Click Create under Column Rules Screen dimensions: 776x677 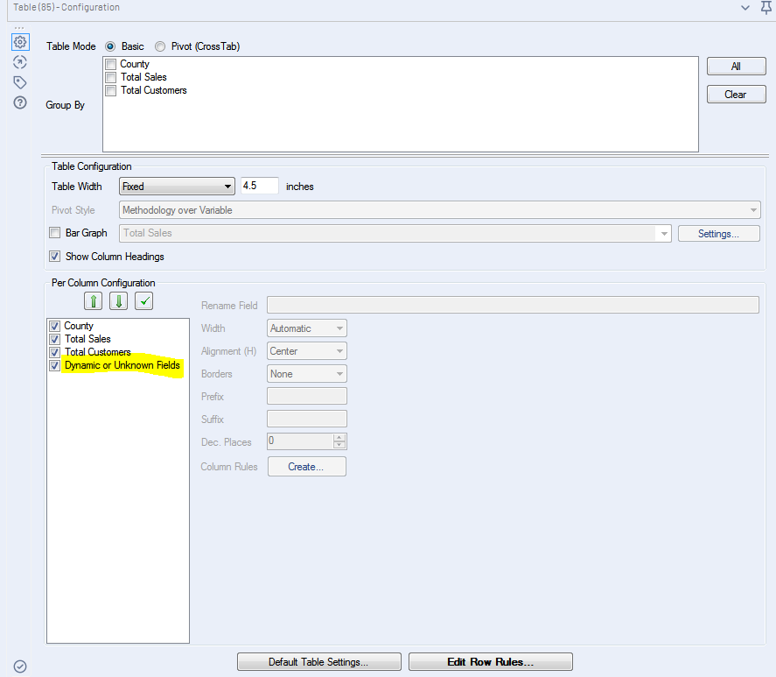(306, 466)
